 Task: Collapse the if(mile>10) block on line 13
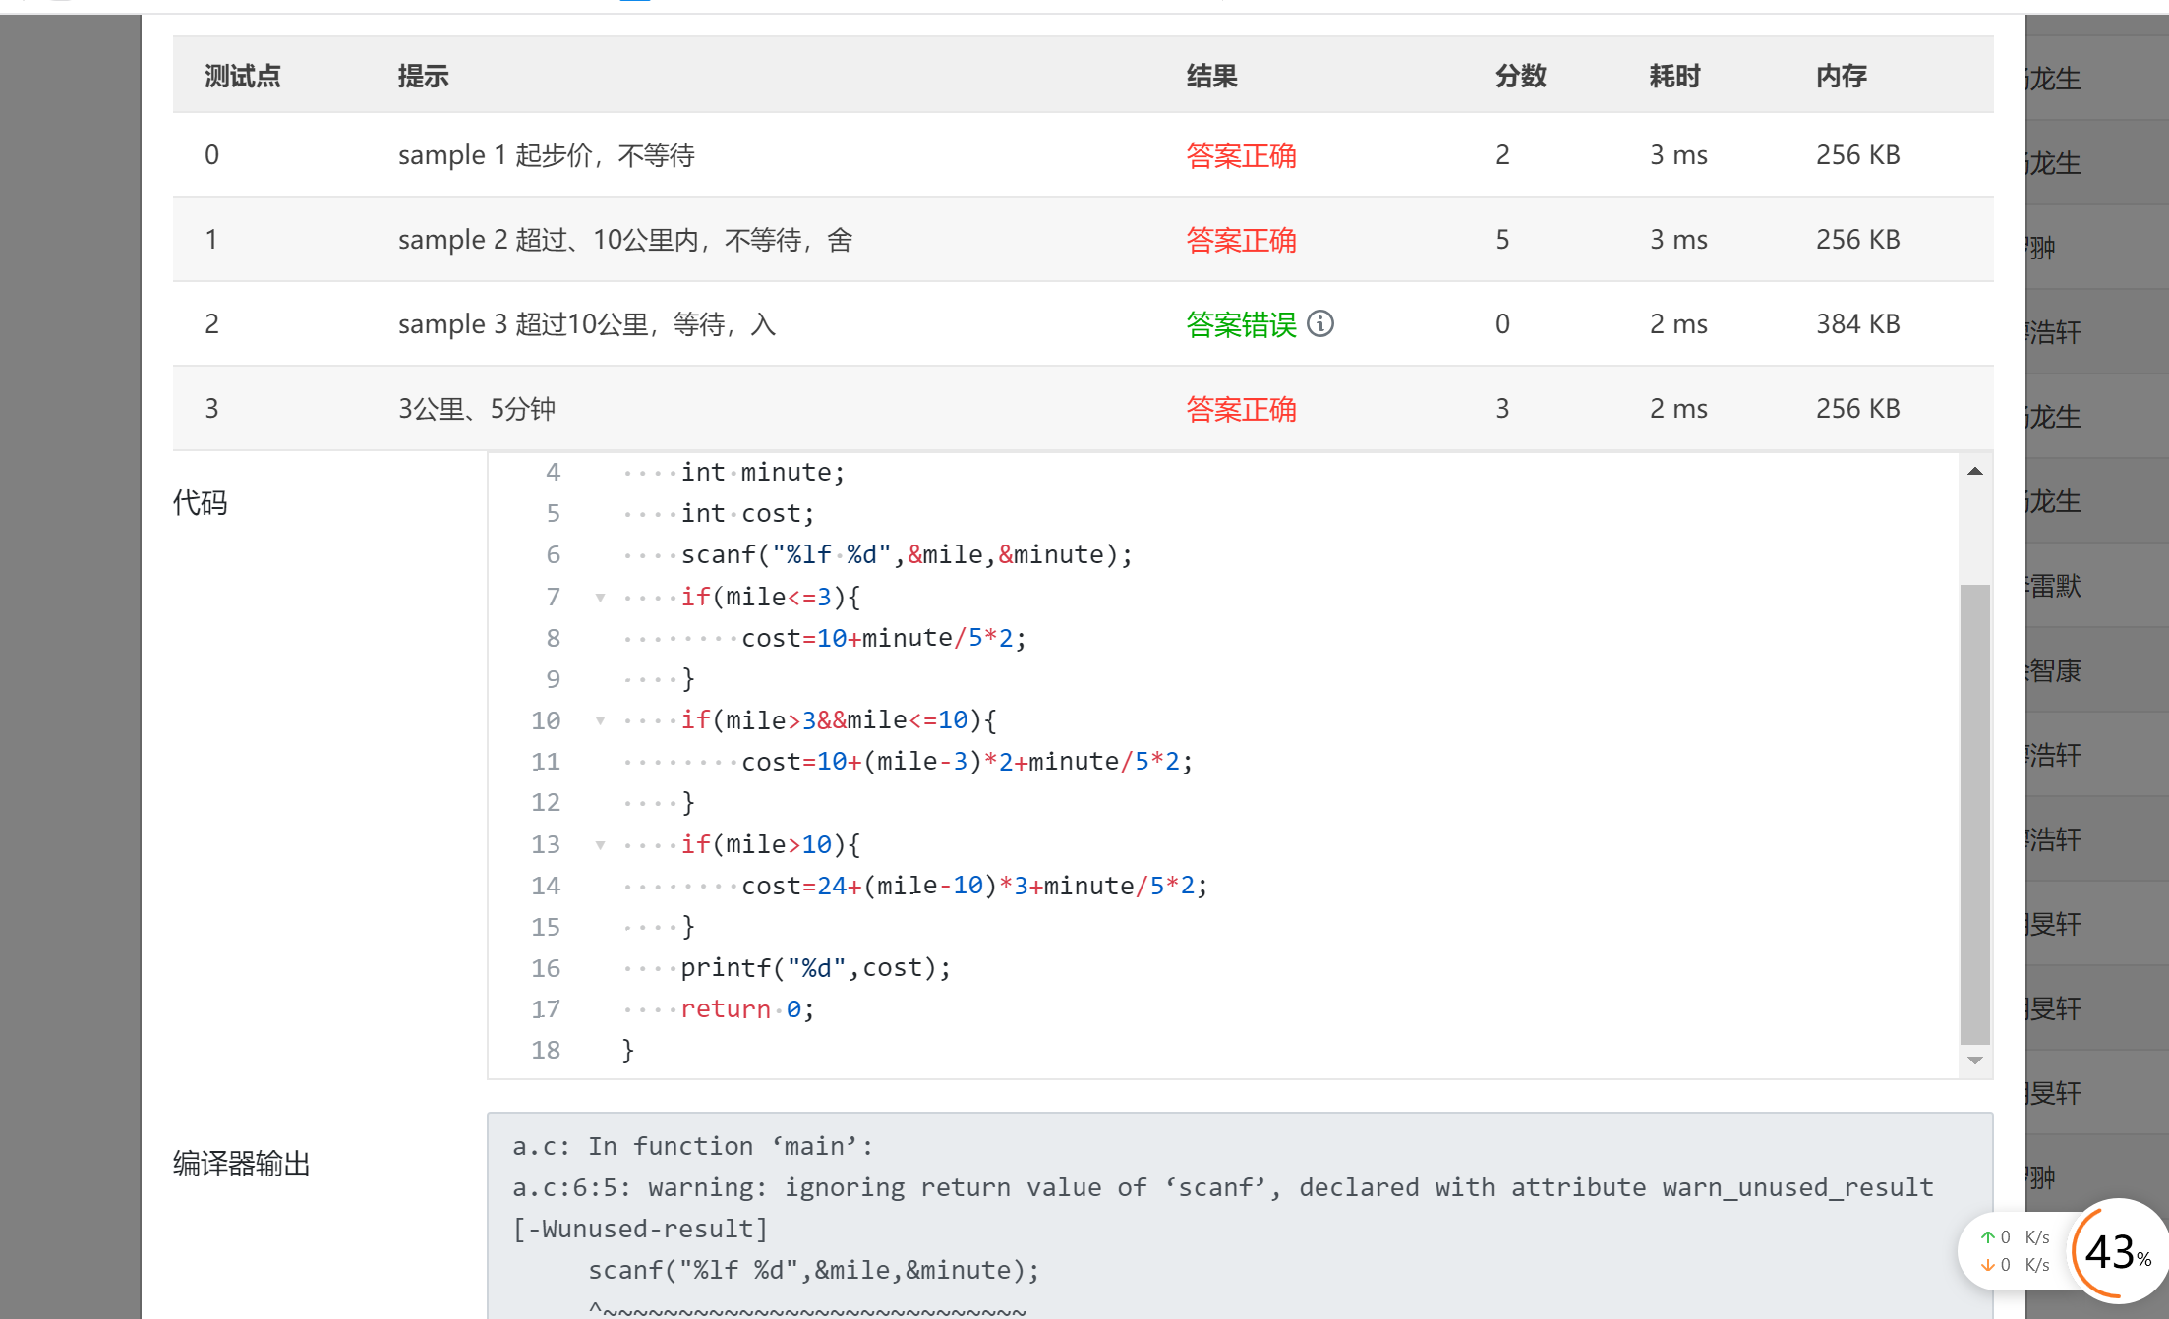600,844
